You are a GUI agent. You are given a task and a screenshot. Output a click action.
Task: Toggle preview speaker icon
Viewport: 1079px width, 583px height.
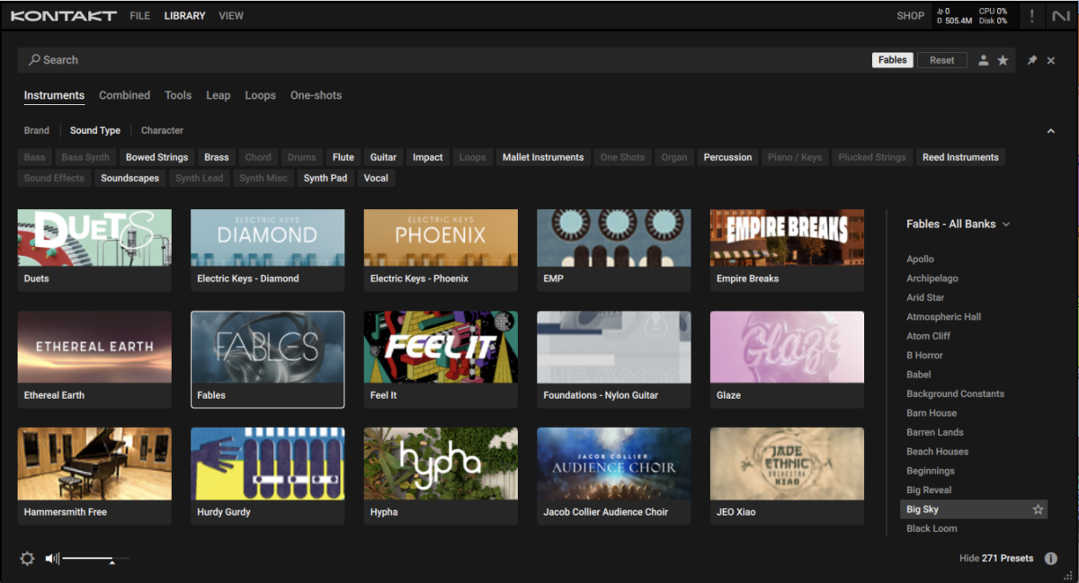pos(52,559)
